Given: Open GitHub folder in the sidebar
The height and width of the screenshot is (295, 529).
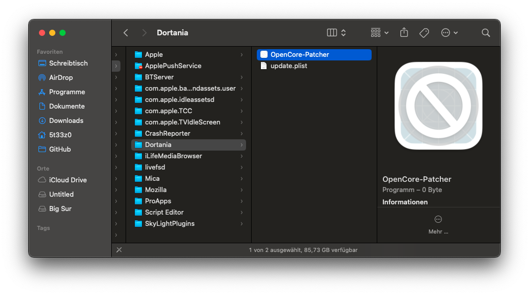Looking at the screenshot, I should (x=59, y=150).
